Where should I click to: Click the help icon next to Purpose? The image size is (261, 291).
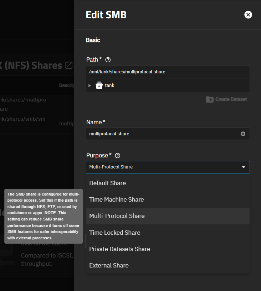[x=118, y=156]
